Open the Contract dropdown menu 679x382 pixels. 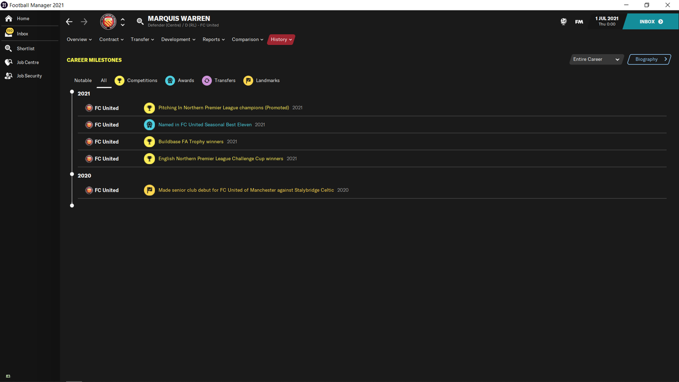pyautogui.click(x=111, y=39)
